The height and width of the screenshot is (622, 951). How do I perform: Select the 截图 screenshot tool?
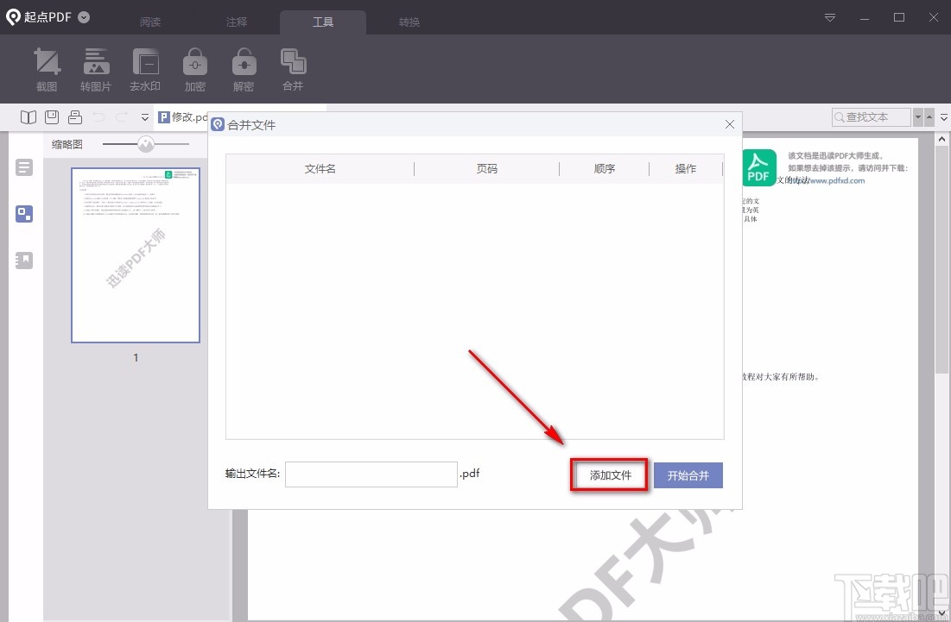click(x=47, y=69)
